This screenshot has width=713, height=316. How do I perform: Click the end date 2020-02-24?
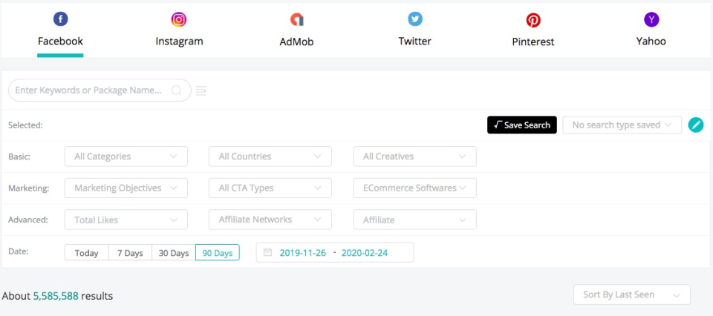point(365,253)
